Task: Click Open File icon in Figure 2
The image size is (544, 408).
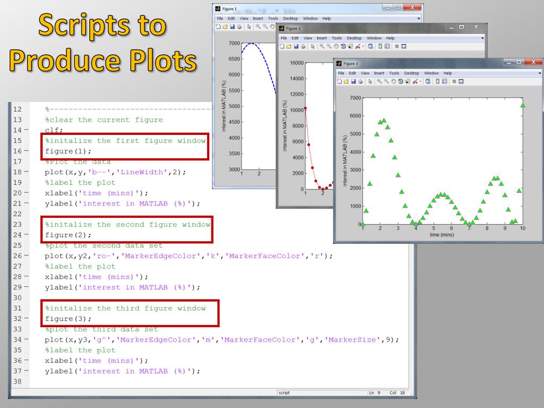Action: (288, 46)
